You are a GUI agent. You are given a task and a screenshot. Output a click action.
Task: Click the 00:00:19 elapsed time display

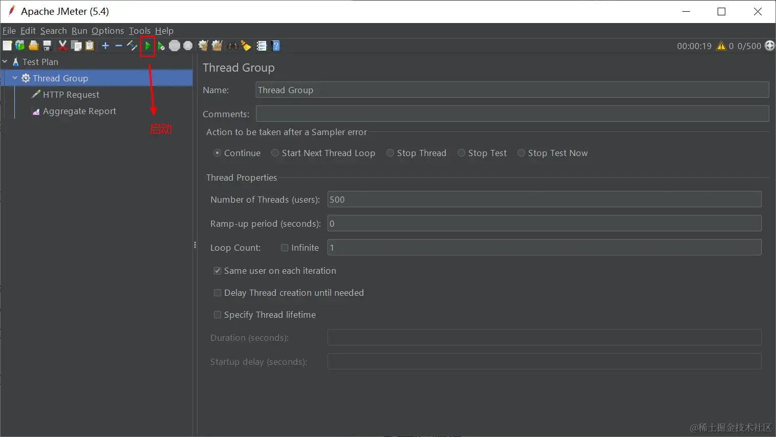(x=694, y=46)
